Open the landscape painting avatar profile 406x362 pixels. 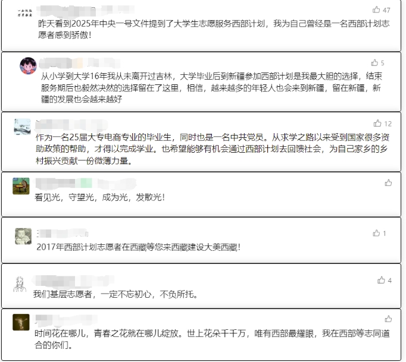point(22,127)
